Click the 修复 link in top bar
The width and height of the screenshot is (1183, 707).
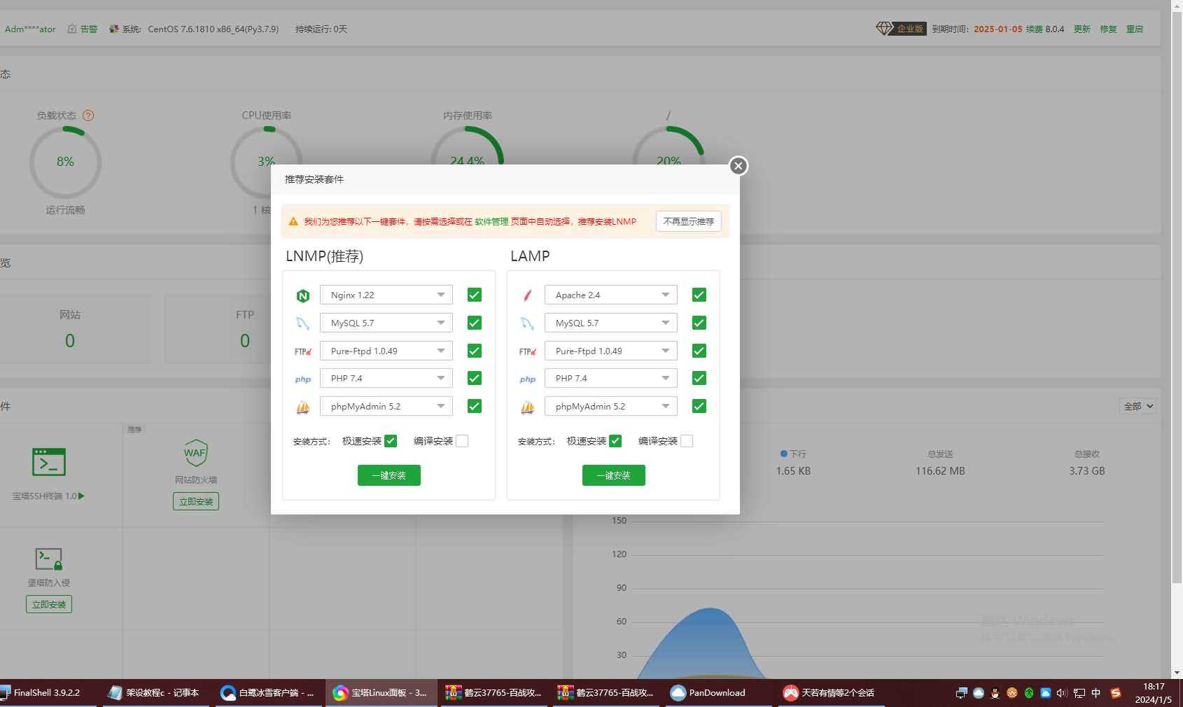pyautogui.click(x=1108, y=29)
